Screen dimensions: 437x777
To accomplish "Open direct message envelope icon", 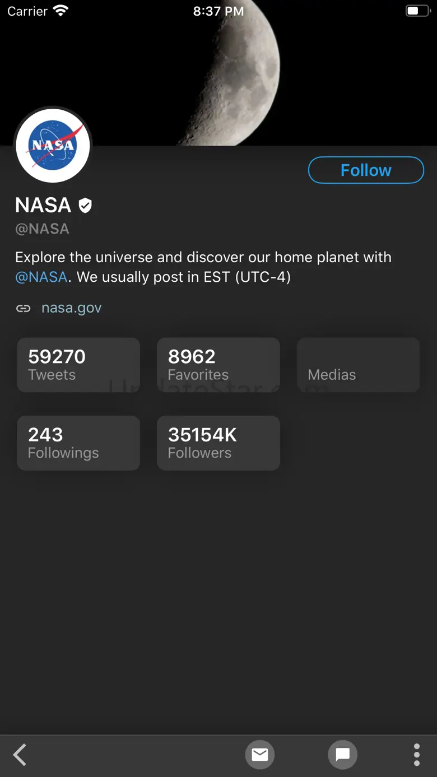I will (259, 755).
